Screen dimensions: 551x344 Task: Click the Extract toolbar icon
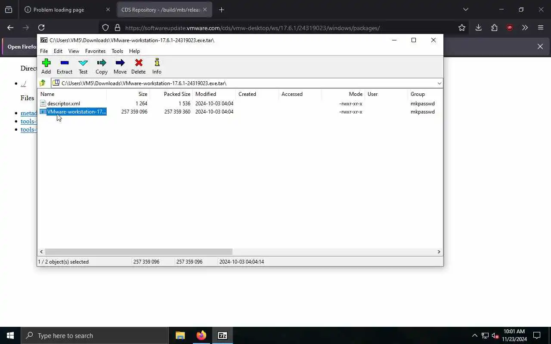(65, 66)
